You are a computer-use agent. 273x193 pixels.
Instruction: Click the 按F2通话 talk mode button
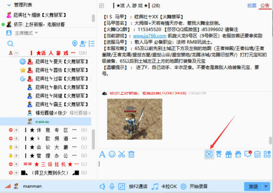pos(138,187)
